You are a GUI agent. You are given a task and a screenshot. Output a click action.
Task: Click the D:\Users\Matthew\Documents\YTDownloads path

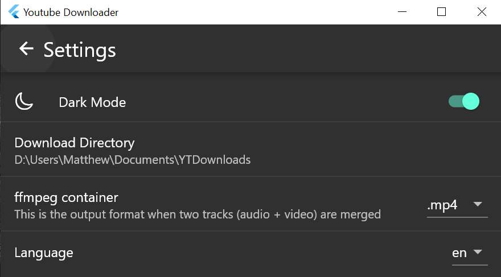coord(133,160)
